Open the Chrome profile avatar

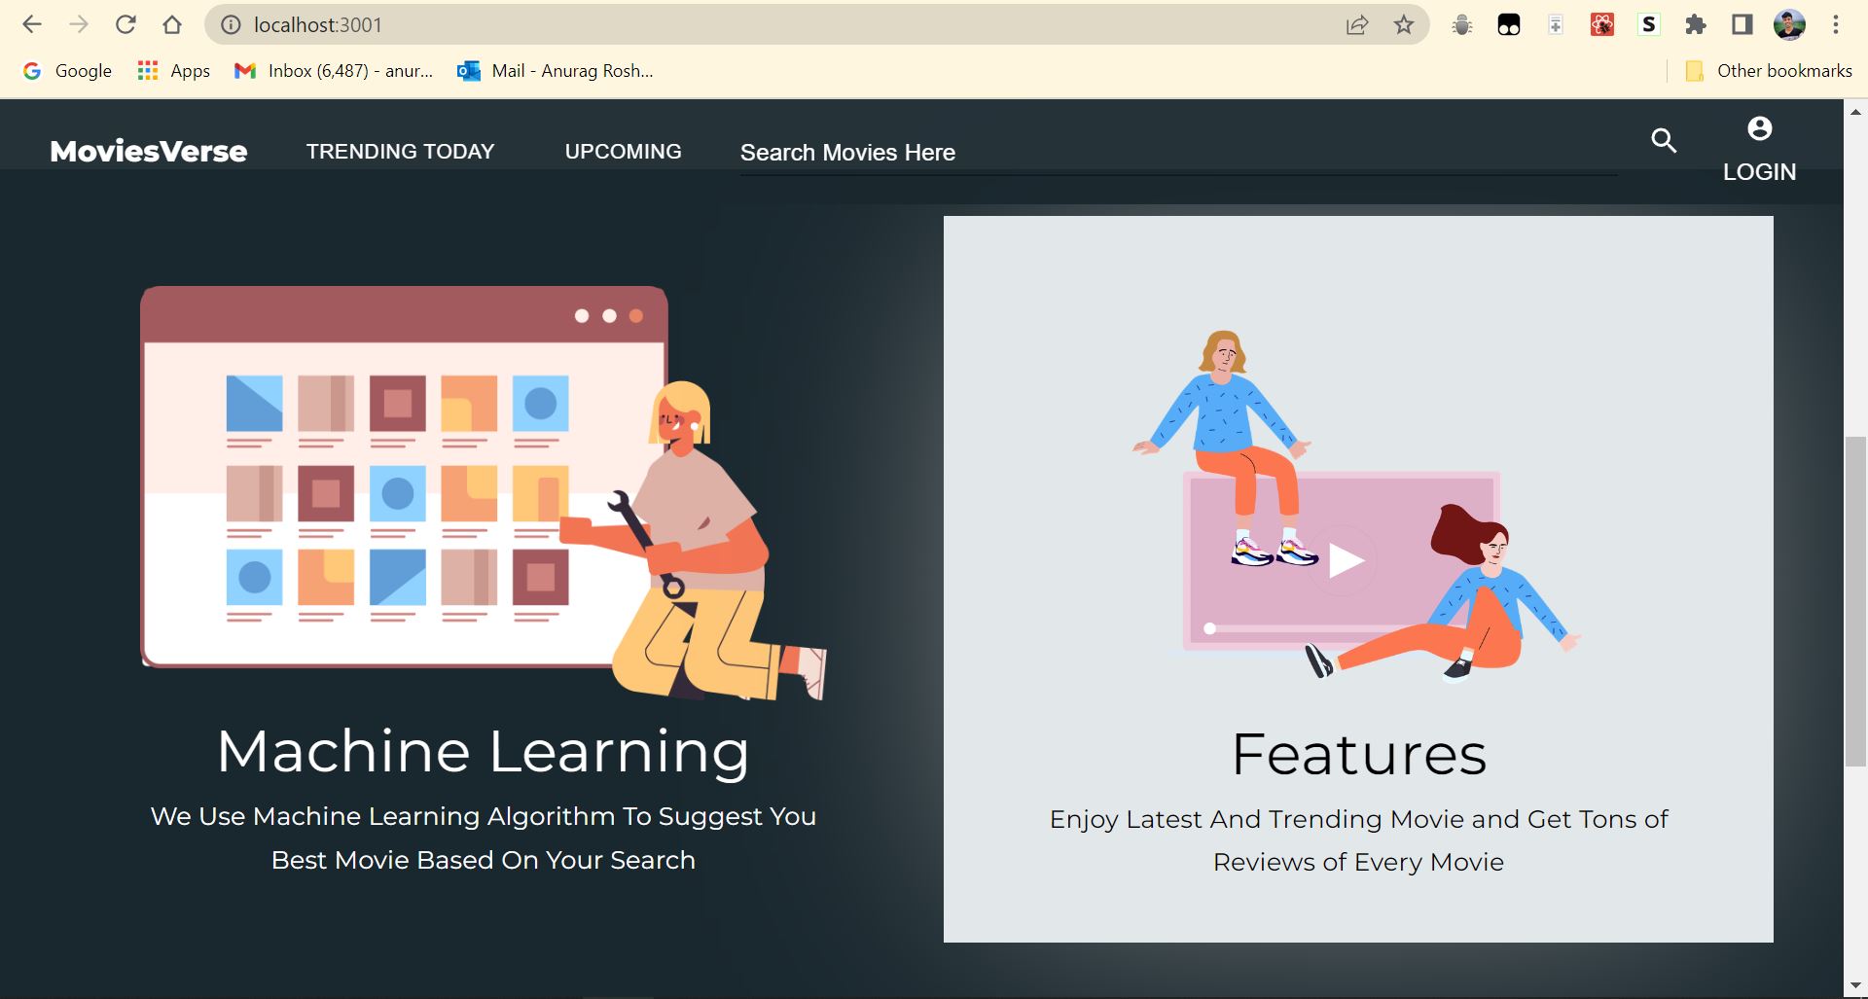click(1789, 24)
